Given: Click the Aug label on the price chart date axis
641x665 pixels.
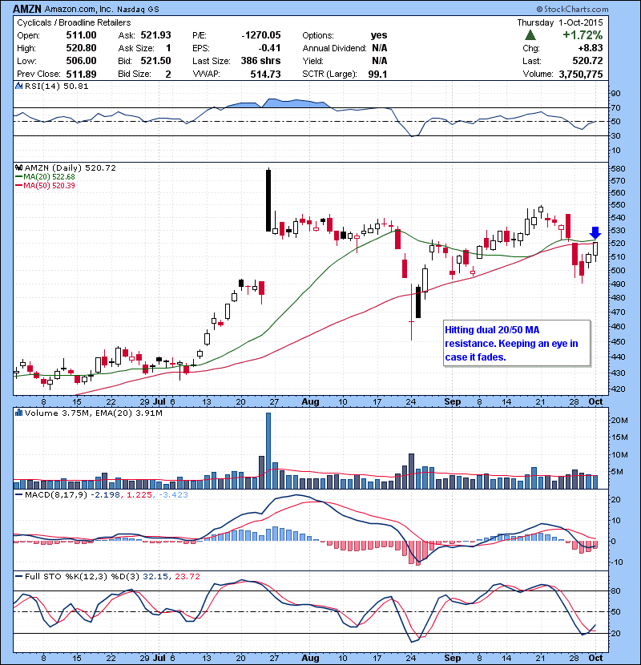Looking at the screenshot, I should point(310,401).
